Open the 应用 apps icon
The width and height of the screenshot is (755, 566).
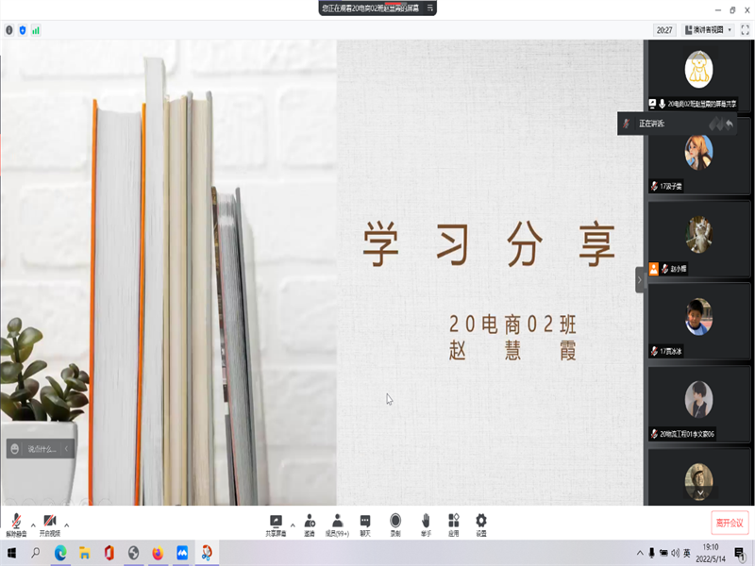[453, 524]
